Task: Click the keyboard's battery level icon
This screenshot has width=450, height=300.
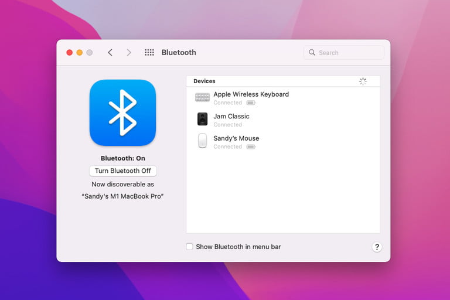Action: pos(251,103)
